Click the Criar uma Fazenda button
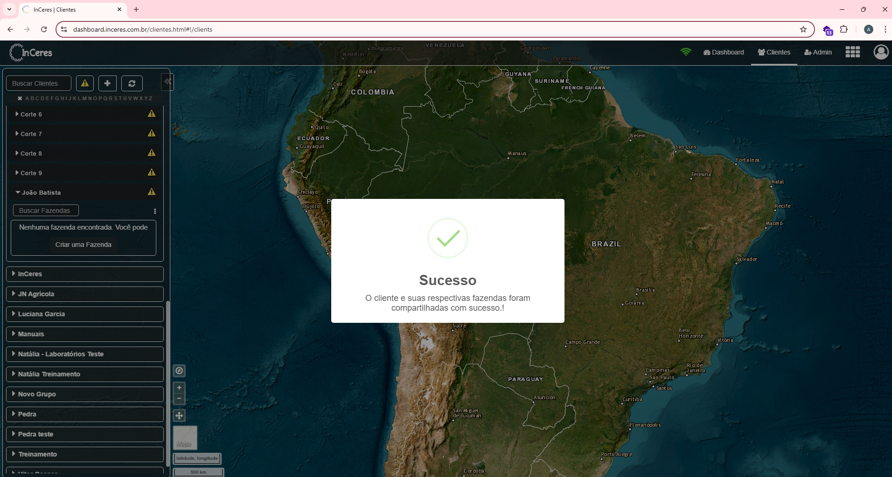This screenshot has height=477, width=892. coord(84,245)
